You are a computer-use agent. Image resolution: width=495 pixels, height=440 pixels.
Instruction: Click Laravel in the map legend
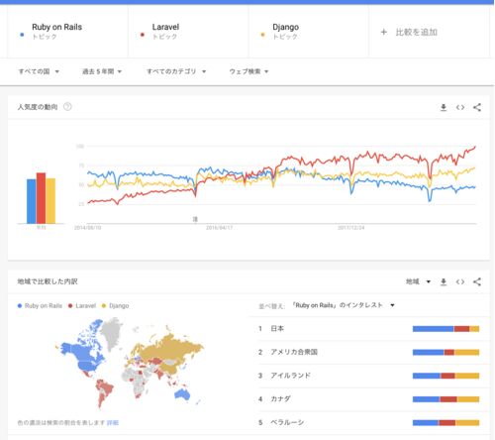82,306
